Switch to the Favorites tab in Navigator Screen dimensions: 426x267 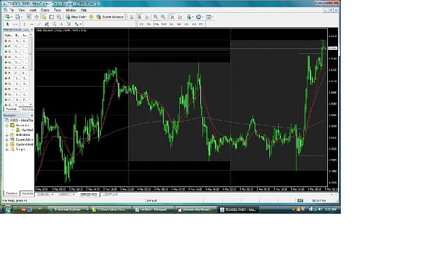point(27,193)
